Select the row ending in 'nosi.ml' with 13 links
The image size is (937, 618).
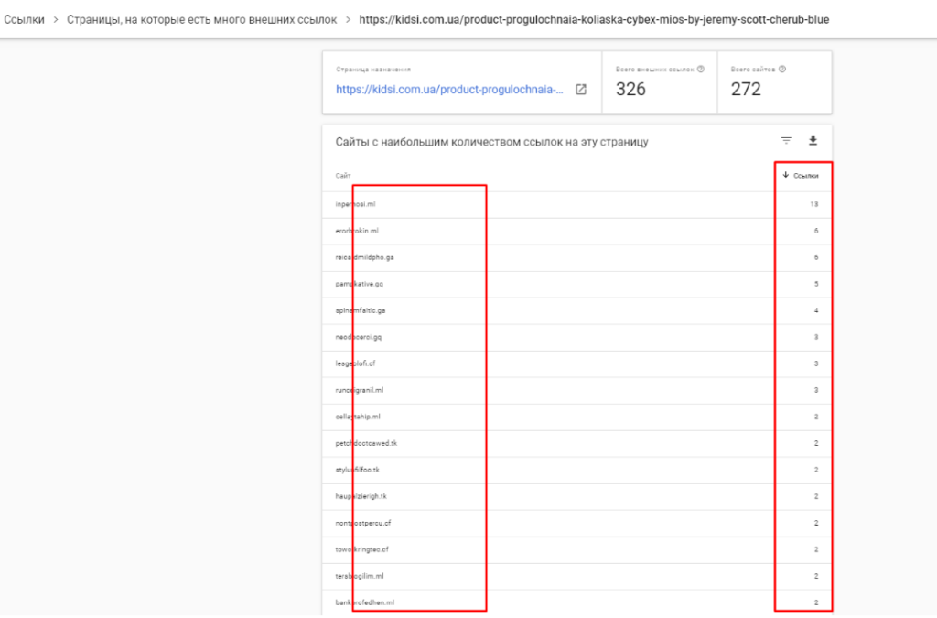coord(356,204)
